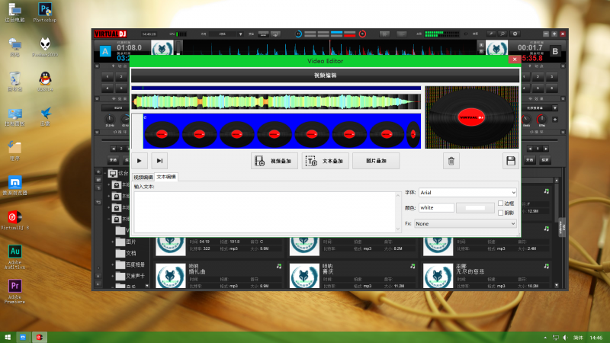Screen dimensions: 610x343
Task: Click the 图片叠加 image overlay button
Action: click(x=376, y=161)
